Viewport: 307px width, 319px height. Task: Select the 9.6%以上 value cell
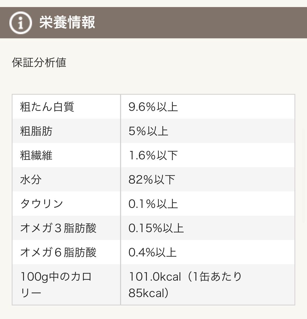coord(153,107)
